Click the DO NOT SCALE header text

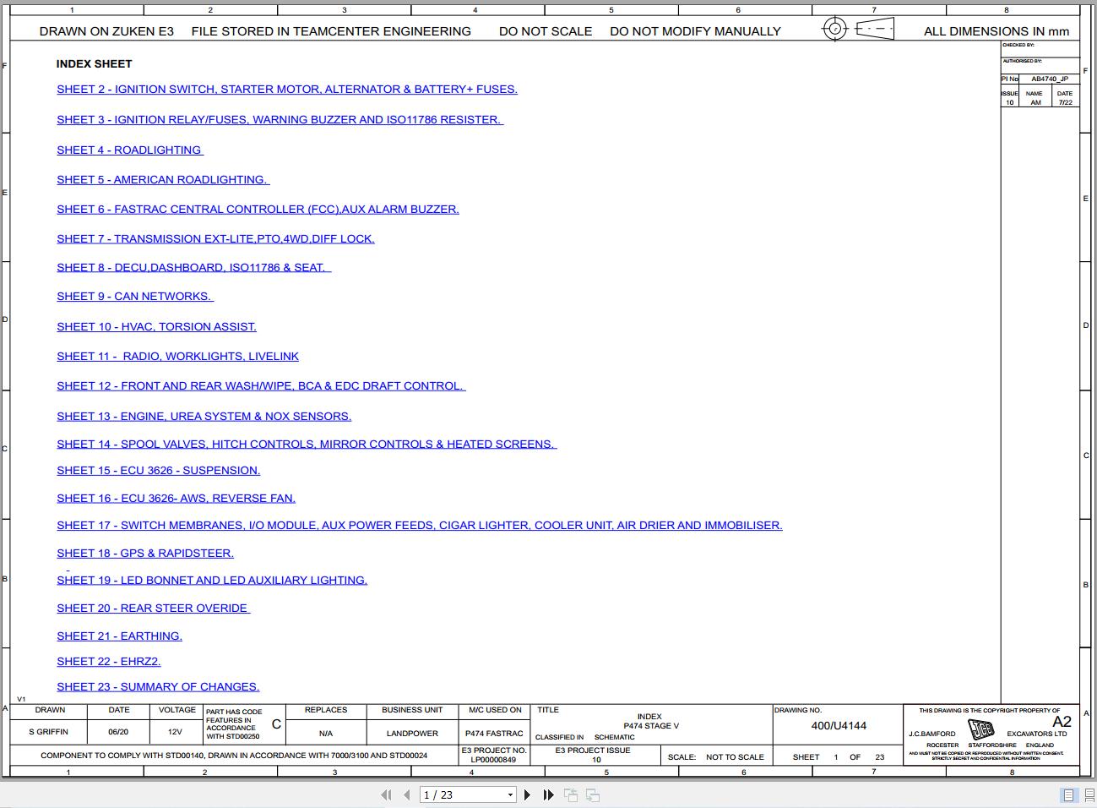[546, 31]
